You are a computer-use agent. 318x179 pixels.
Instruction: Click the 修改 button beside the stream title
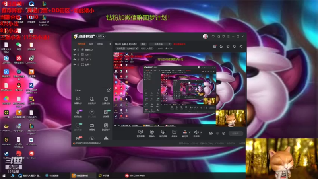143,44
